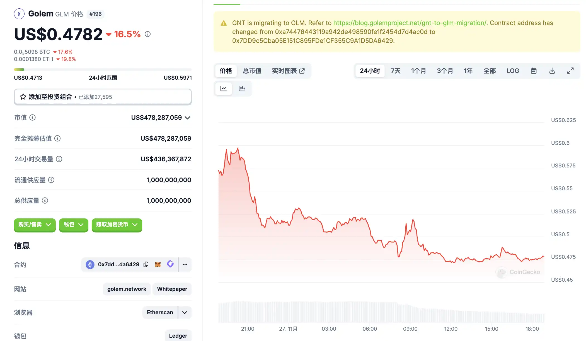Click the Whitepaper button
Screen dimensions: 586x341
172,289
